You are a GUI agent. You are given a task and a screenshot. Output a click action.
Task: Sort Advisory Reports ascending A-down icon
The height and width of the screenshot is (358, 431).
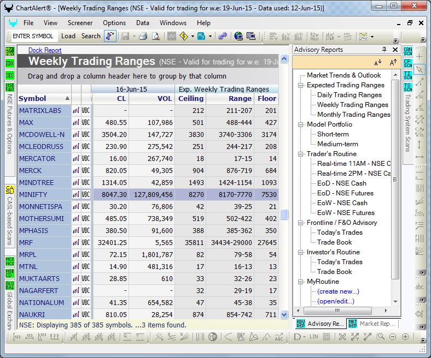[378, 62]
